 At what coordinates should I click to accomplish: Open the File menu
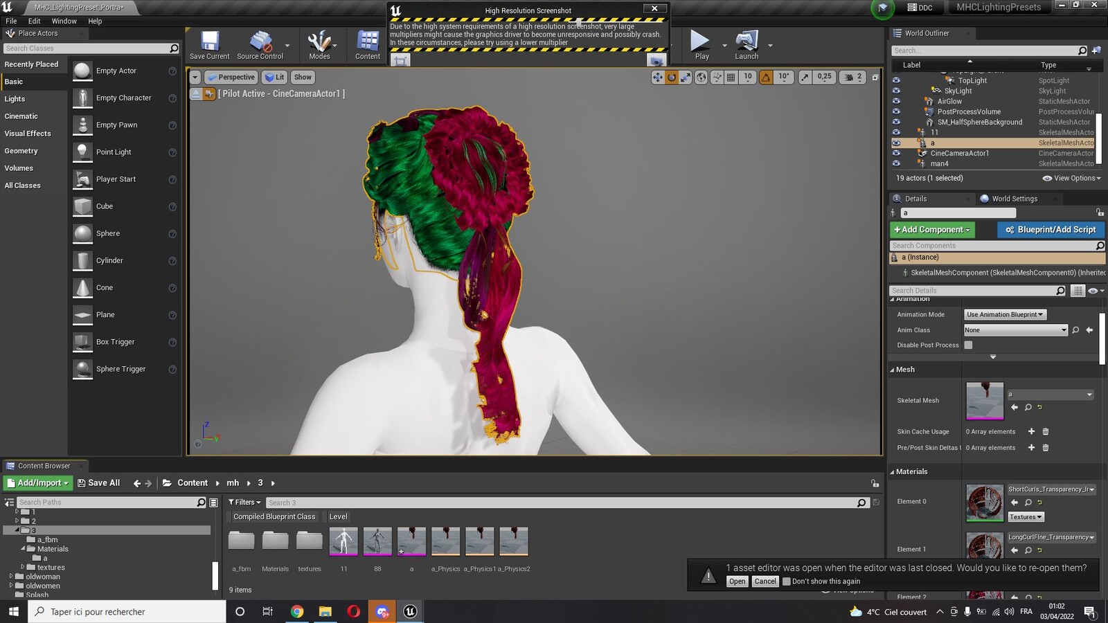pos(11,21)
